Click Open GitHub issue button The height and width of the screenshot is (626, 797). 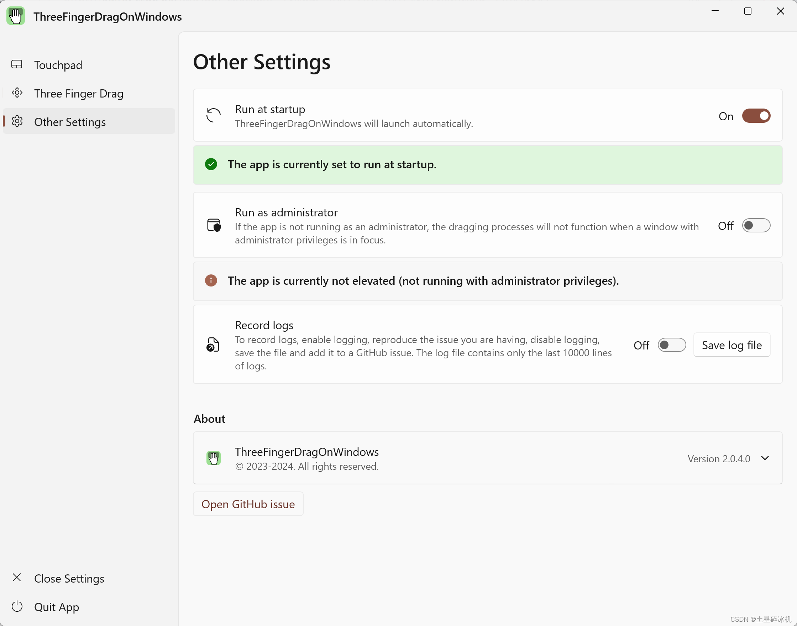(248, 504)
